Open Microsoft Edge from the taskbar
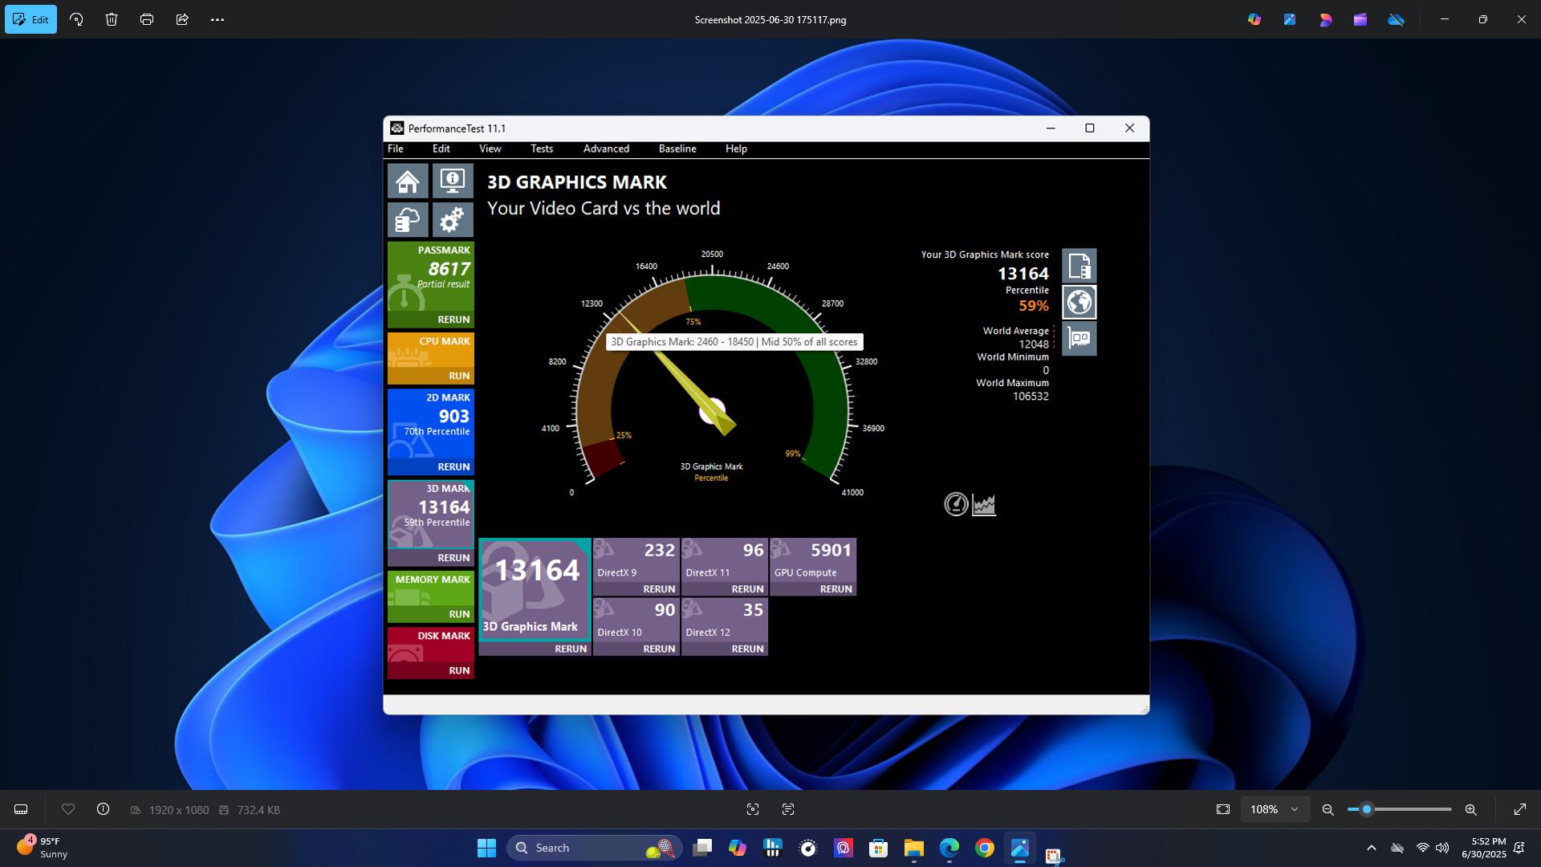The width and height of the screenshot is (1541, 867). click(949, 848)
